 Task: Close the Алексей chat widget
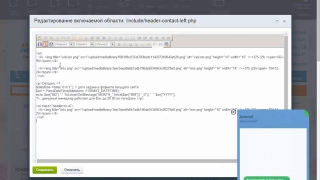tap(233, 112)
